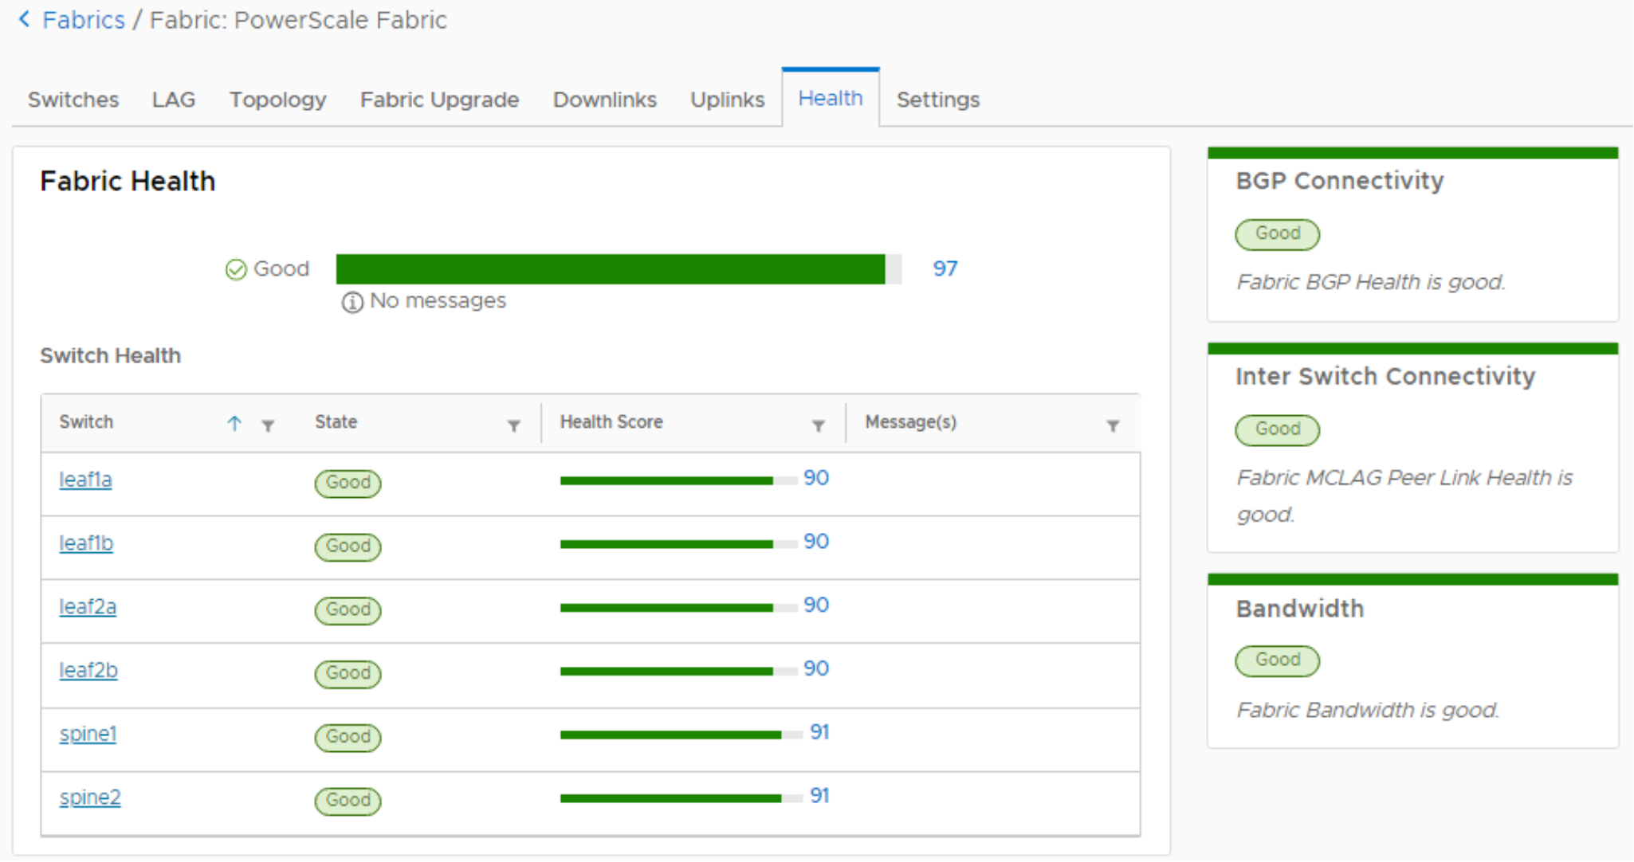
Task: Click the Fabric Bandwidth is good message
Action: pos(1368,710)
